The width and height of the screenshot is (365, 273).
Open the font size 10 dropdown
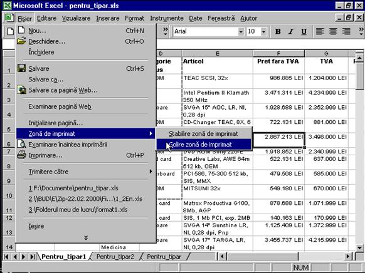(263, 31)
